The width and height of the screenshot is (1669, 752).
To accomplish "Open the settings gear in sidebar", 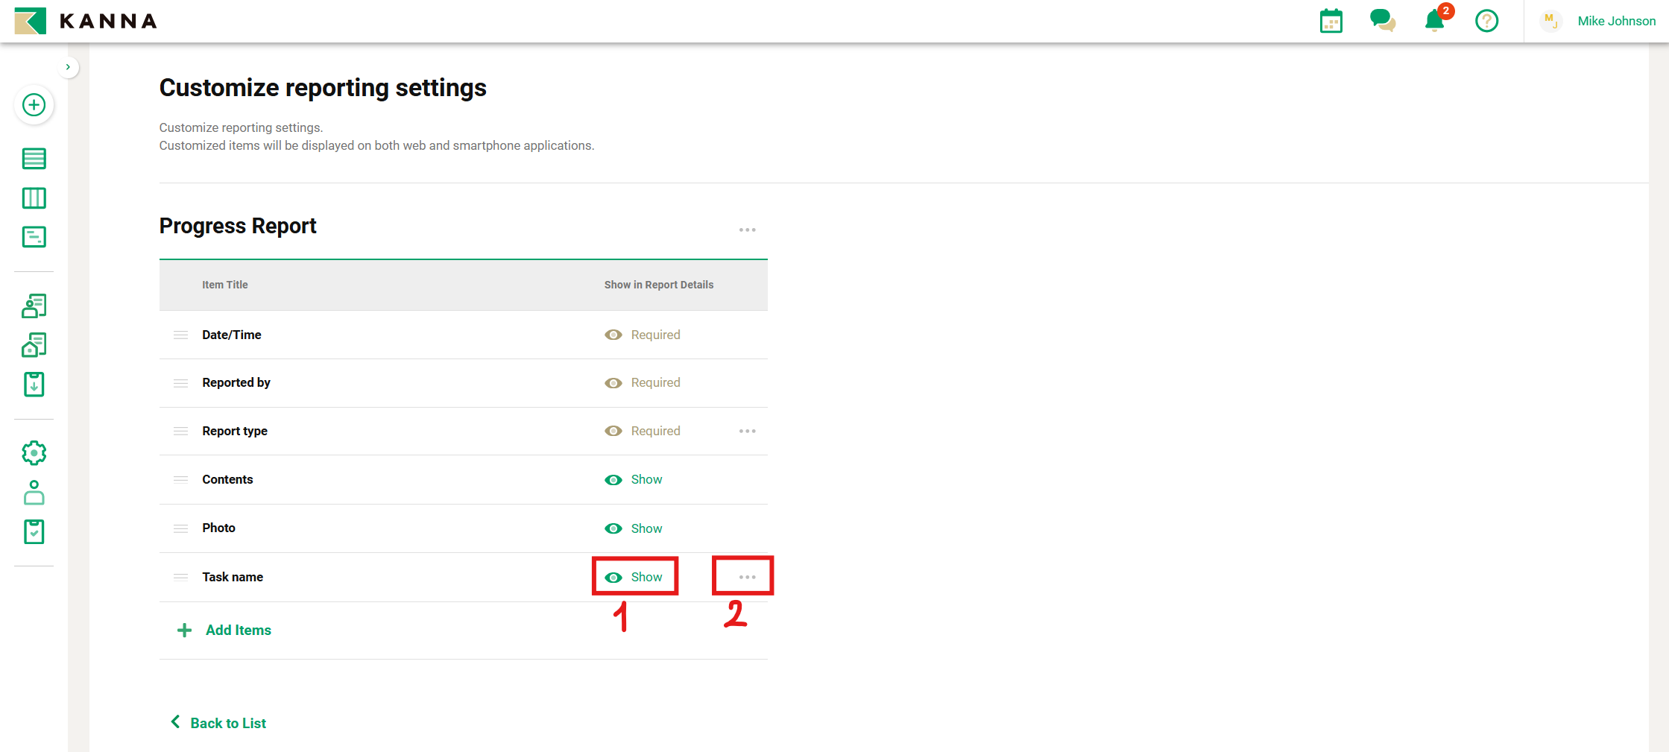I will pyautogui.click(x=34, y=453).
